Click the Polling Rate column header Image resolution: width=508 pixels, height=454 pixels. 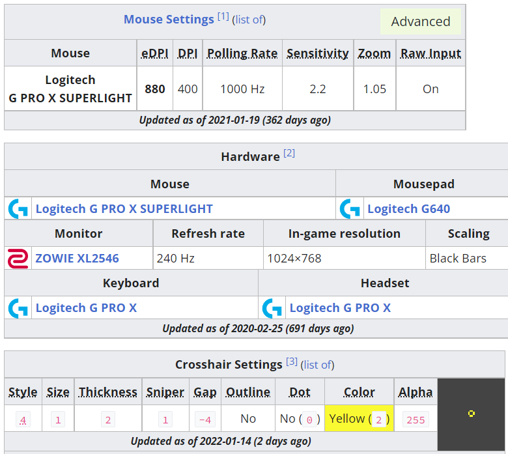[x=242, y=53]
